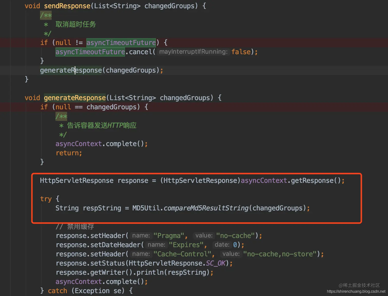This screenshot has width=388, height=296.
Task: Click the getResponse() method call
Action: [x=316, y=181]
